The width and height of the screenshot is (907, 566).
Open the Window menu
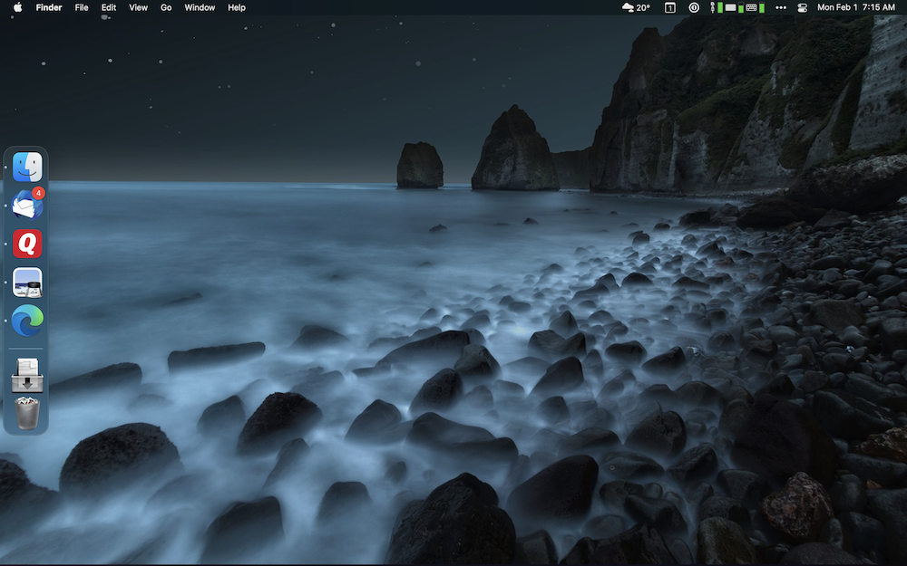coord(200,7)
